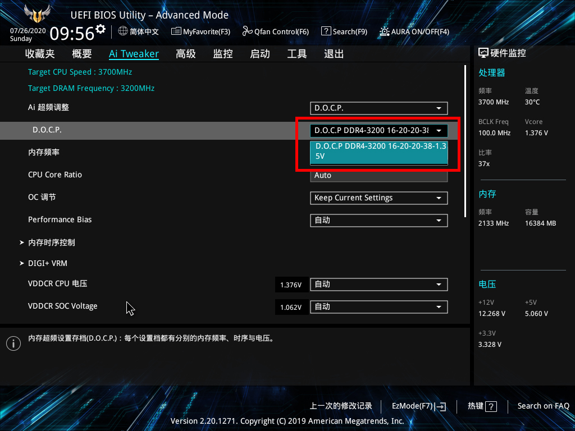The width and height of the screenshot is (575, 431).
Task: Open the OC 调节 Keep Current Settings dropdown
Action: pyautogui.click(x=379, y=198)
